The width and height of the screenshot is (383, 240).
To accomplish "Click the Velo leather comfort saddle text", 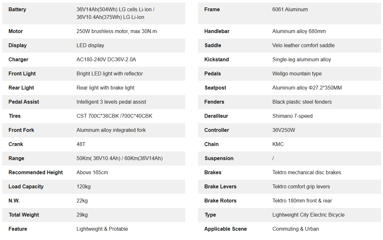I will (x=303, y=46).
